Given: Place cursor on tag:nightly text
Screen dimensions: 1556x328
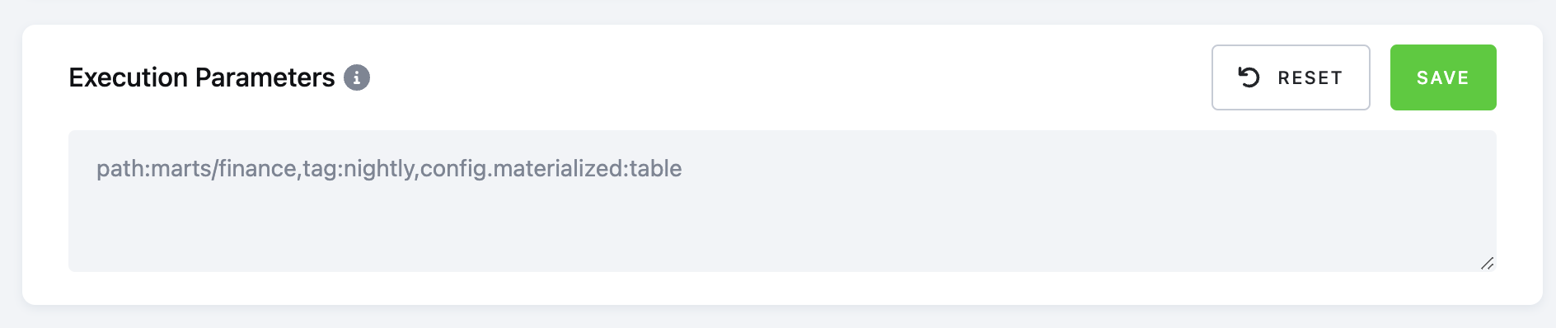Looking at the screenshot, I should click(359, 169).
